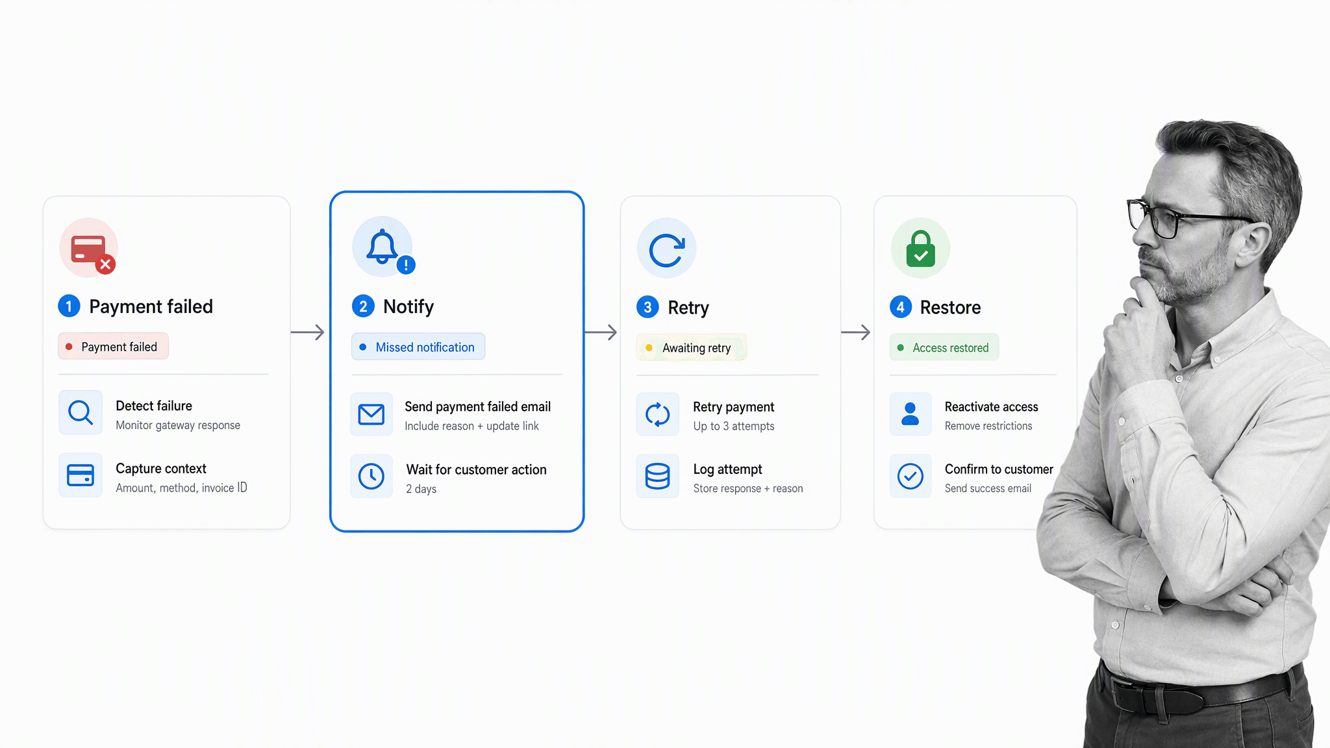Click 'Send success email' description
Screen dimensions: 1330x748
click(x=988, y=488)
